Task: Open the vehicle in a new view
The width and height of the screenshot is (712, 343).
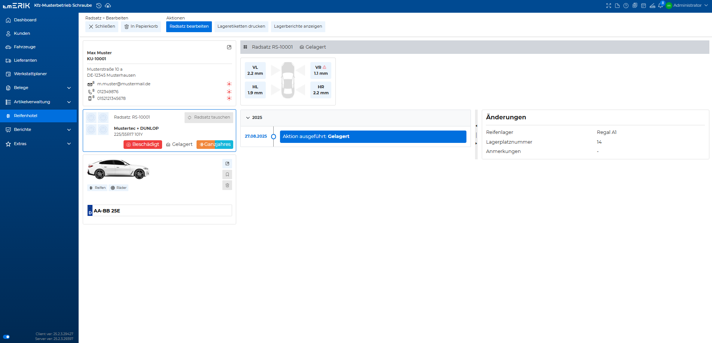Action: pyautogui.click(x=227, y=163)
